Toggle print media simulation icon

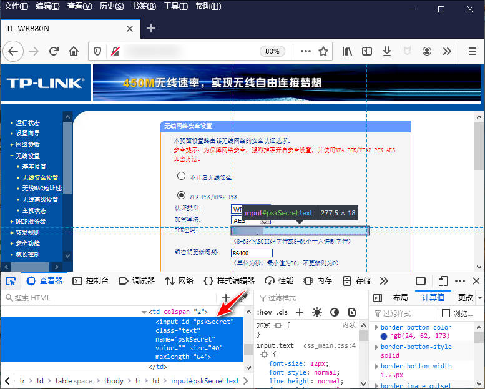(352, 312)
